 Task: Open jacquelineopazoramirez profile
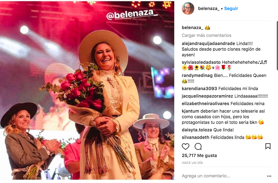point(207,96)
